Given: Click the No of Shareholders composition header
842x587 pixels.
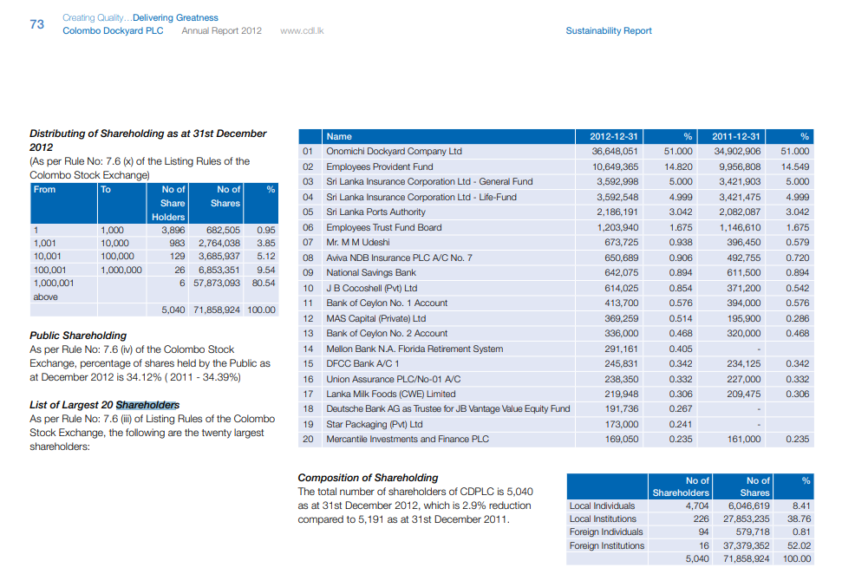Looking at the screenshot, I should (x=681, y=486).
